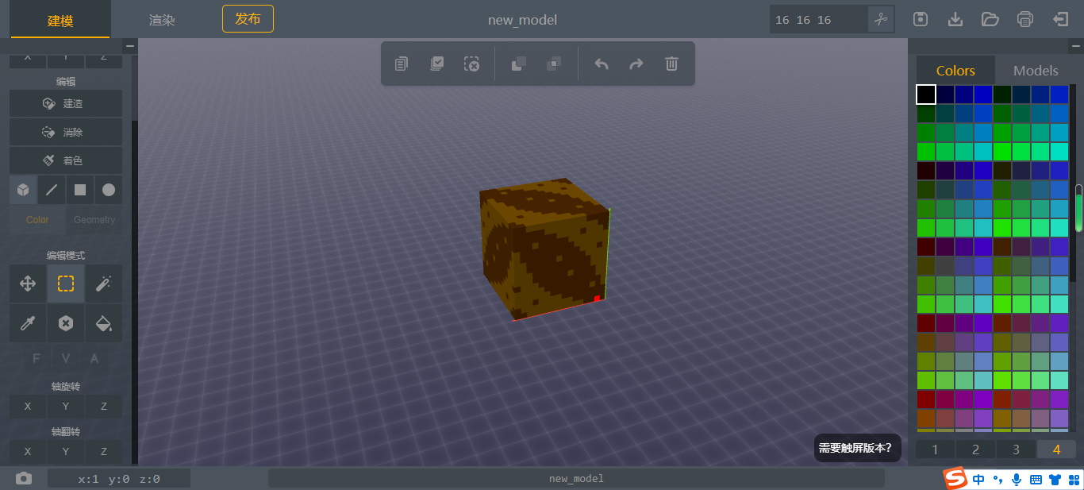This screenshot has height=490, width=1084.
Task: Open palette page 4
Action: coord(1056,449)
